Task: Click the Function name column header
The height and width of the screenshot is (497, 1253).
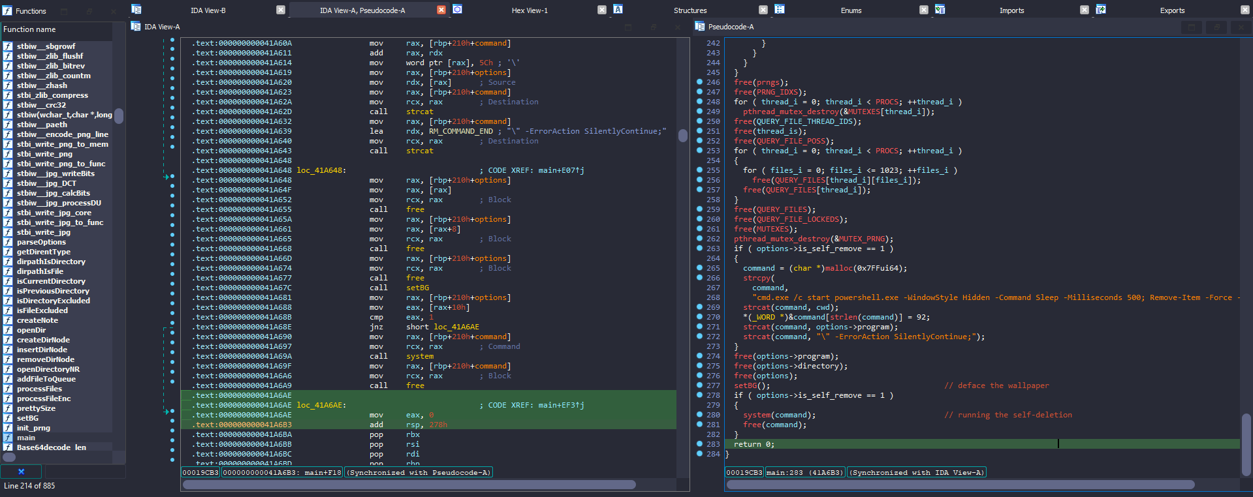Action: [57, 30]
